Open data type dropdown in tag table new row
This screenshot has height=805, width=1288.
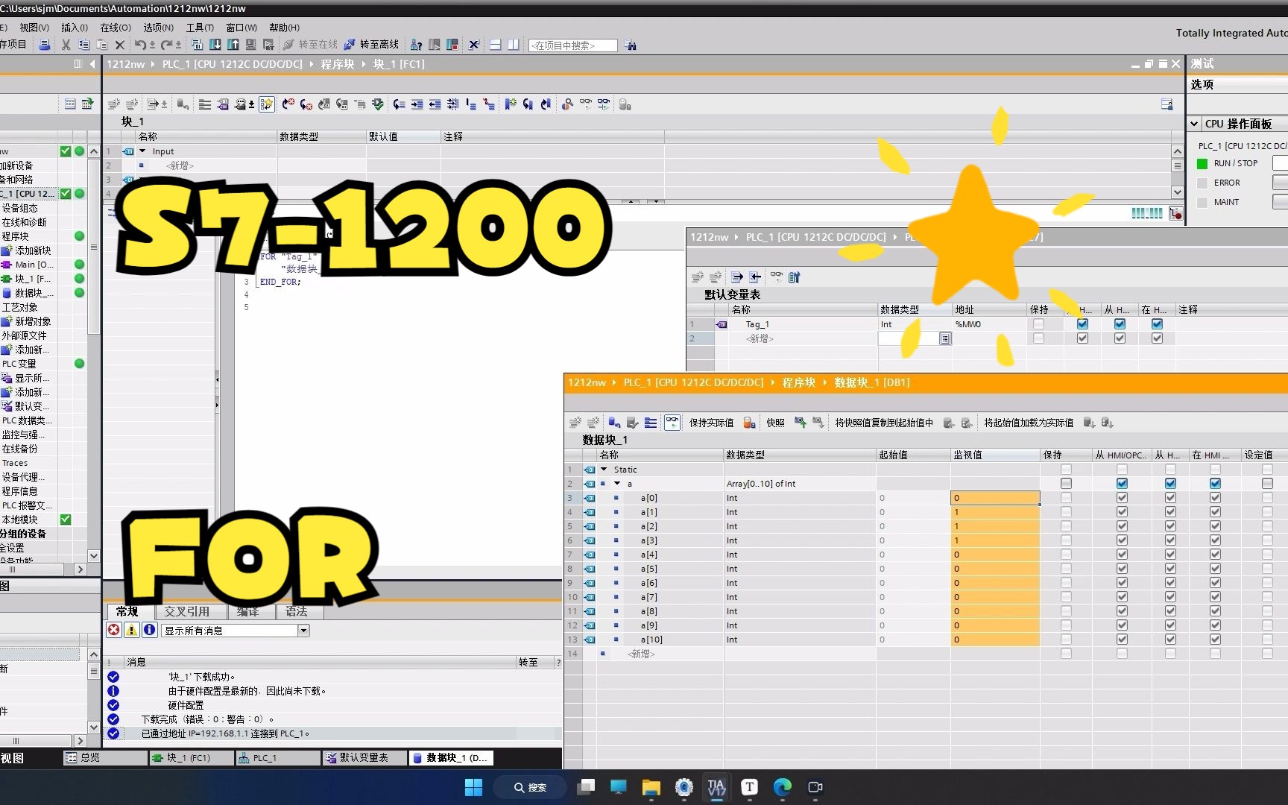[944, 338]
